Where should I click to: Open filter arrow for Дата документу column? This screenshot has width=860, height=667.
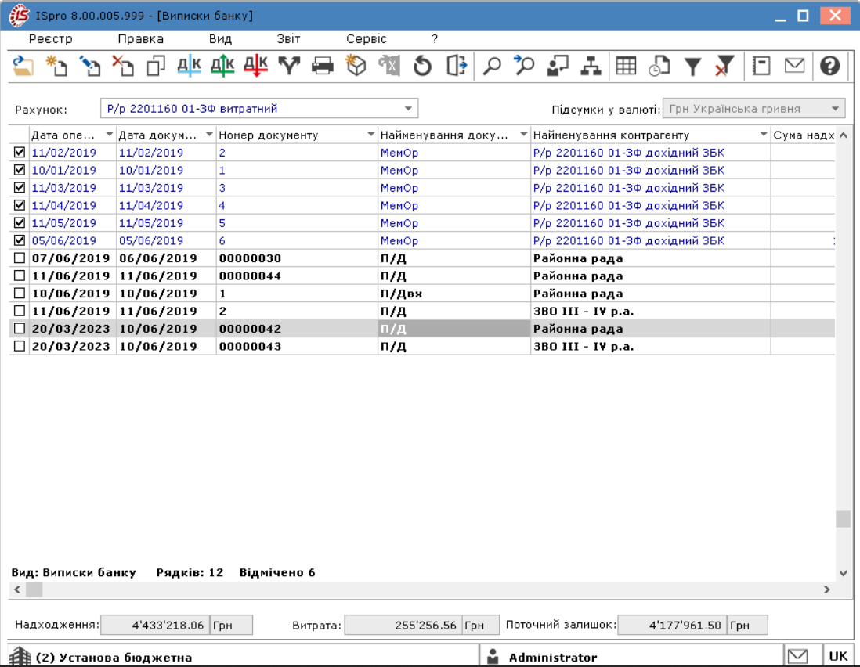point(209,135)
